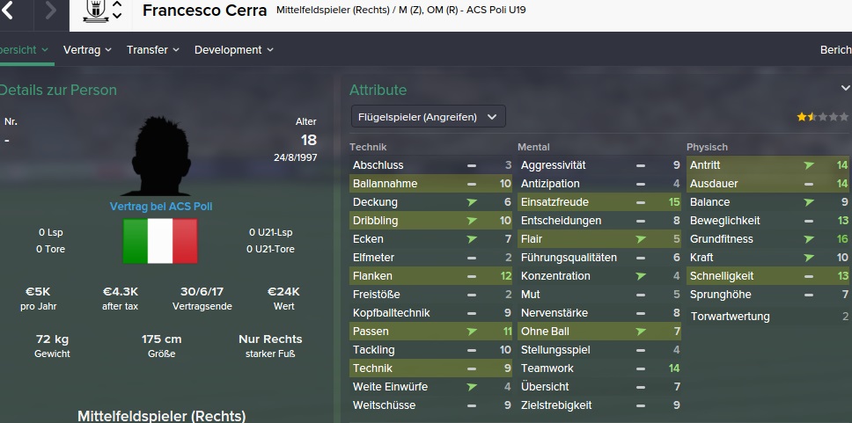Click the Italian flag icon

(x=160, y=239)
